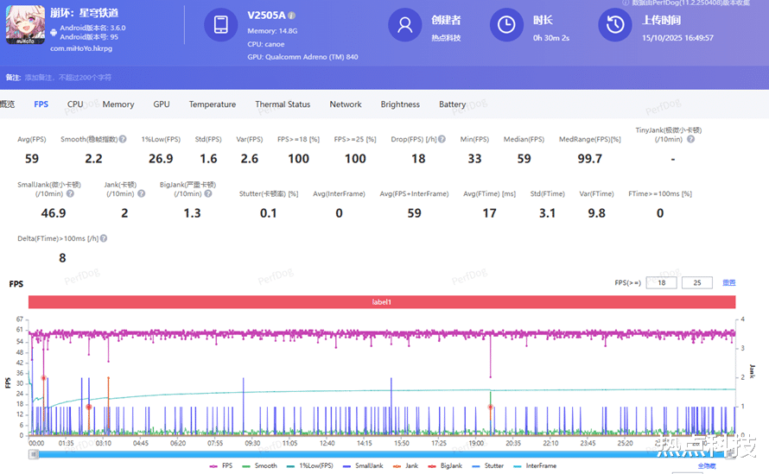
Task: Click help icon beside Delta(FTime)>100ms
Action: [104, 238]
